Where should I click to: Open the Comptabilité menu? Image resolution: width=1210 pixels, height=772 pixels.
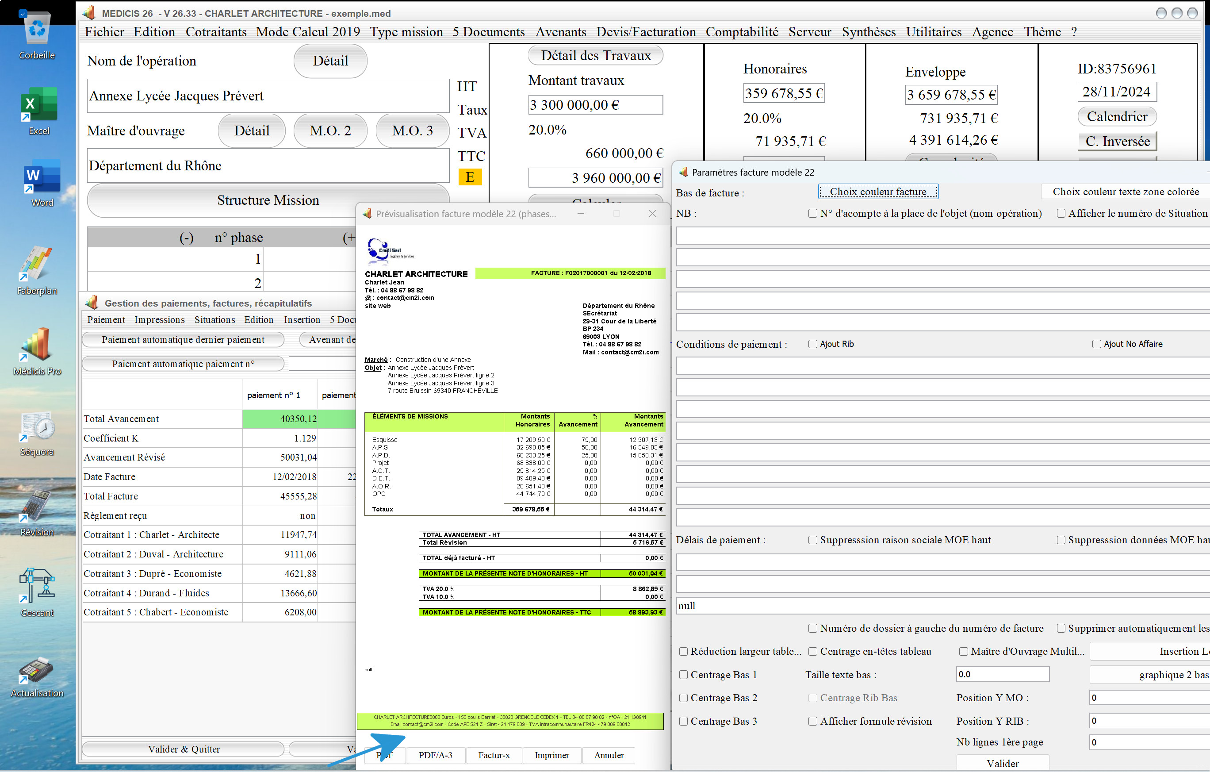coord(742,32)
